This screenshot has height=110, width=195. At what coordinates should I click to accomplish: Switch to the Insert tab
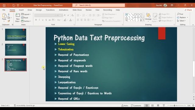pos(21,10)
